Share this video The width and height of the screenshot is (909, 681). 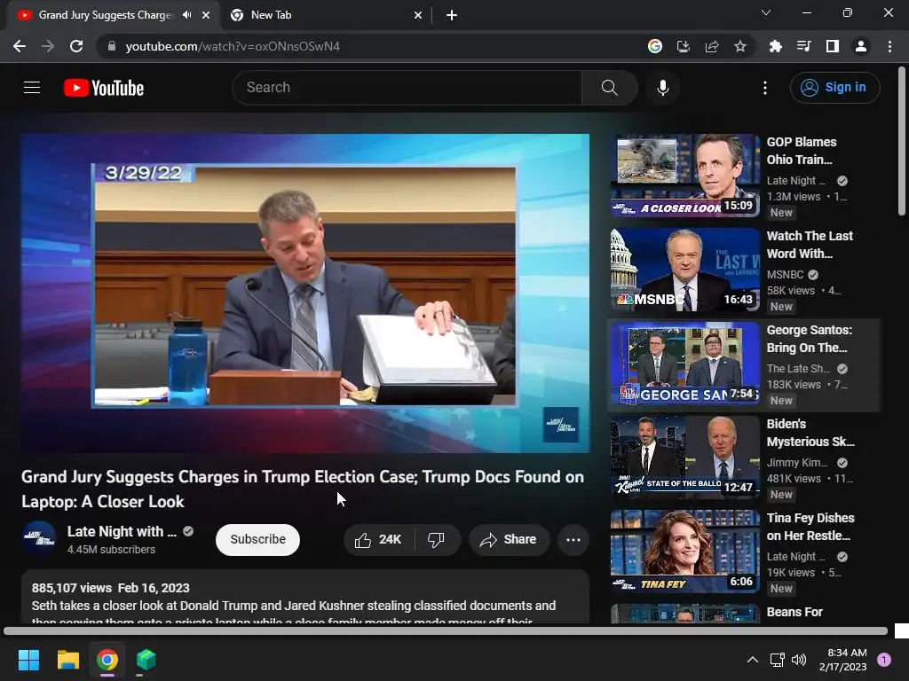tap(509, 540)
